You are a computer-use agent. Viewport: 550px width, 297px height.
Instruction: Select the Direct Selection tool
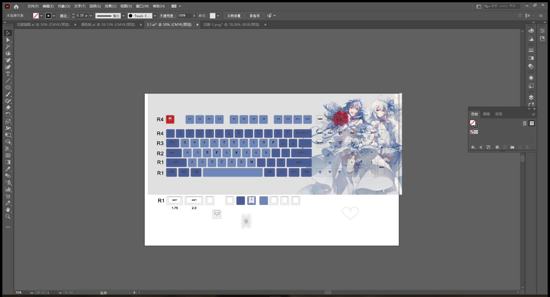click(x=8, y=40)
